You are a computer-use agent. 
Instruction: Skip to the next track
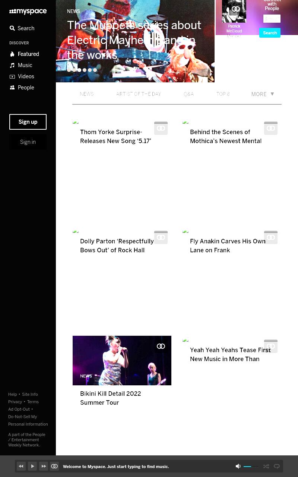click(44, 466)
